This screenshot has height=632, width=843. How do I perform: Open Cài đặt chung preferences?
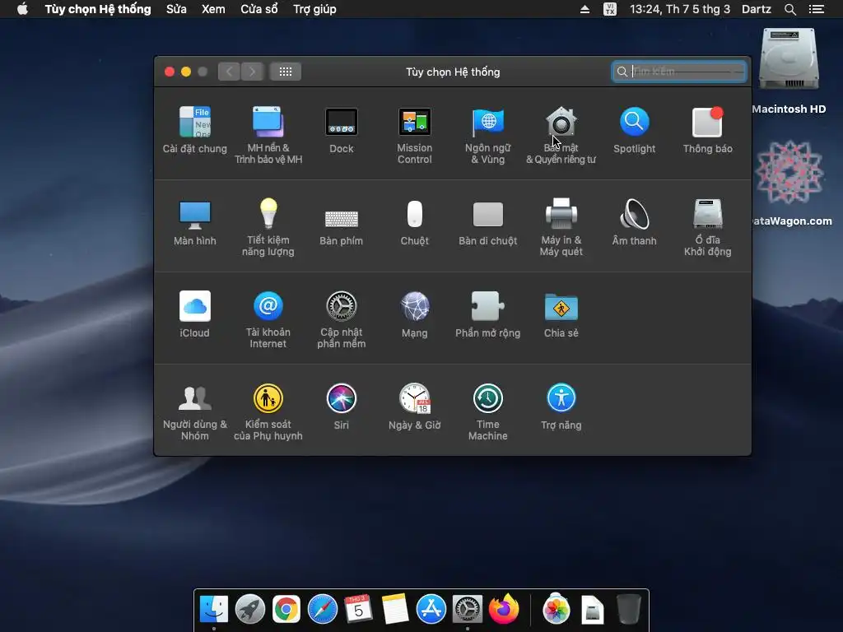tap(194, 130)
